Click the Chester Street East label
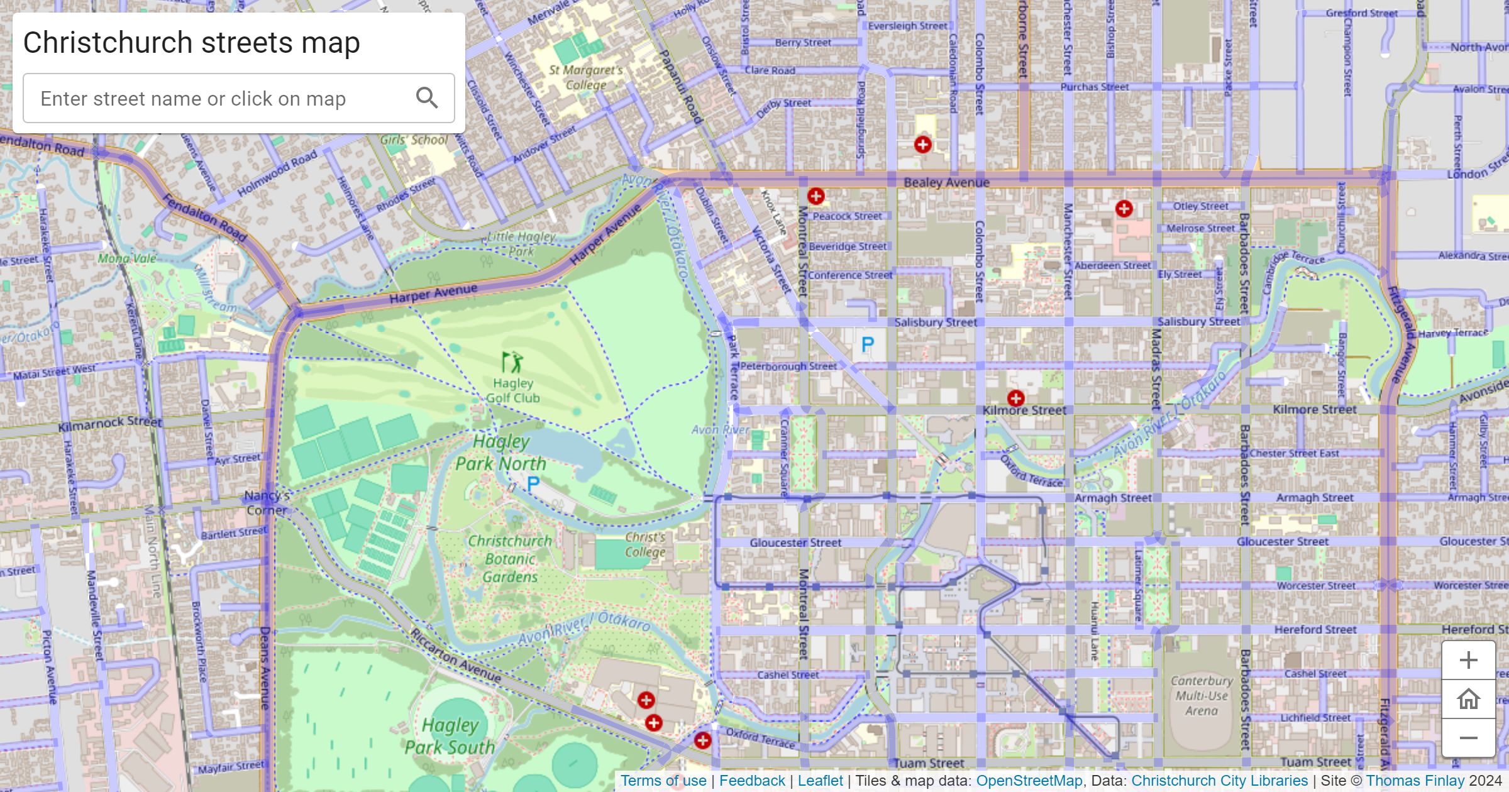 pyautogui.click(x=1294, y=453)
